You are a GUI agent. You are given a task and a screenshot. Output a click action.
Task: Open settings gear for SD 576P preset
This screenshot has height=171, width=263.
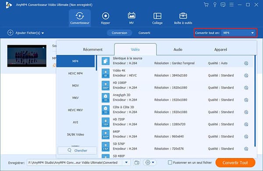[x=246, y=149]
